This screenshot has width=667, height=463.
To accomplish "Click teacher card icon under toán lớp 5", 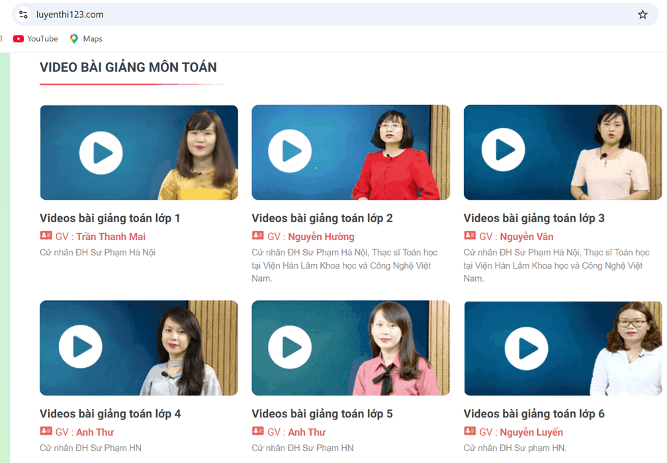I will [x=258, y=431].
